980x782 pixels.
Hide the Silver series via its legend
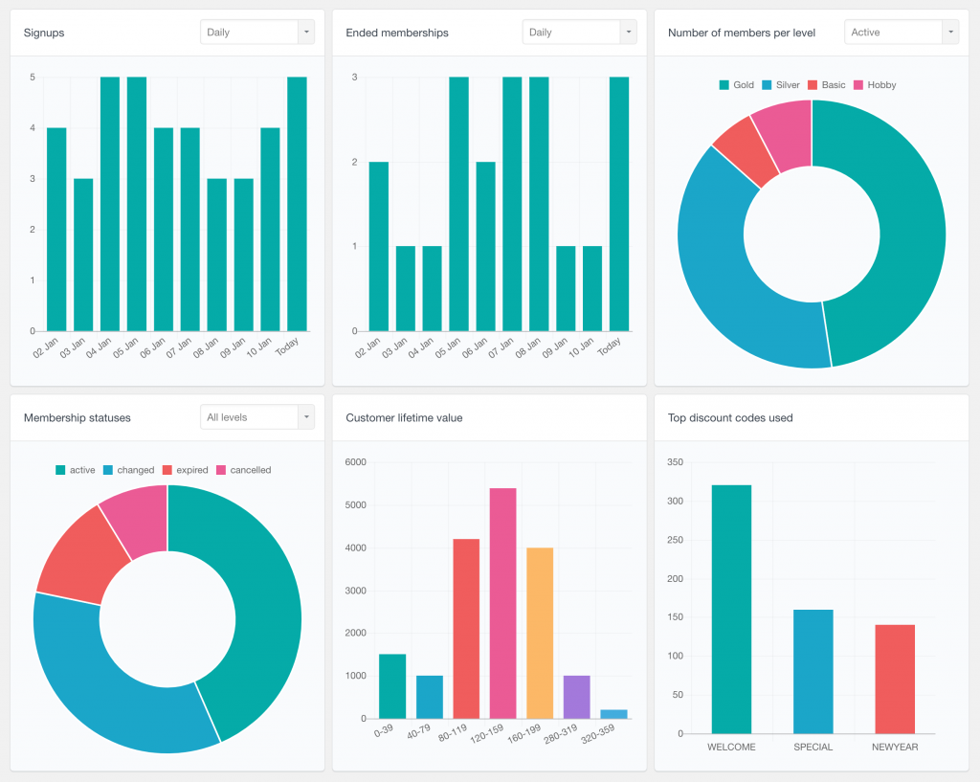(x=781, y=84)
